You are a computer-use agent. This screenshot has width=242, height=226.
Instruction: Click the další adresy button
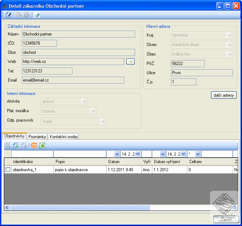(224, 95)
